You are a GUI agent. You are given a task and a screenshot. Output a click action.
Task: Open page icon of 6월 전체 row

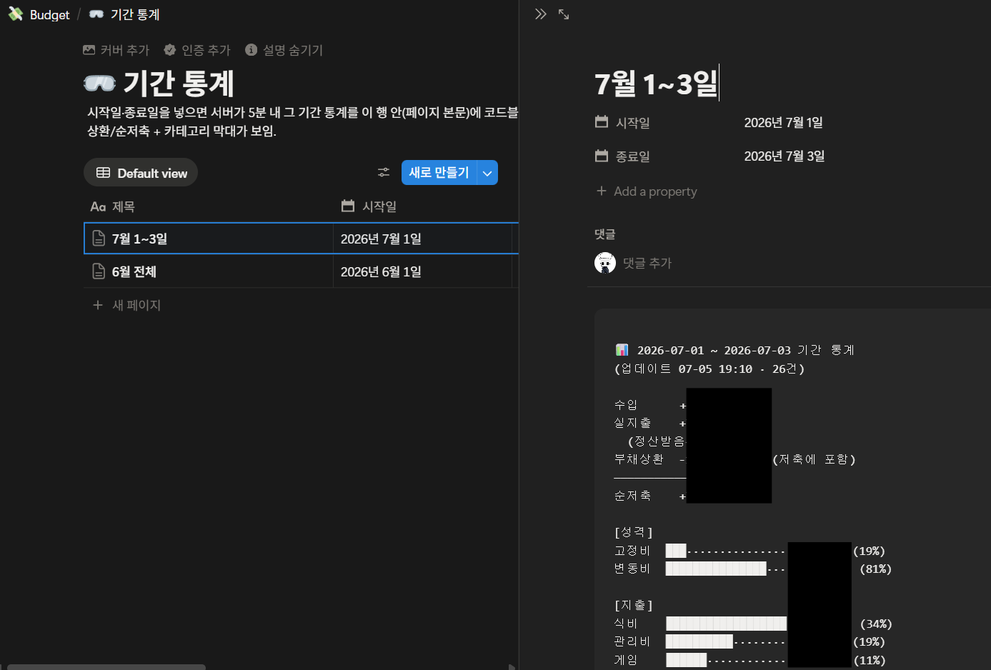click(x=99, y=271)
